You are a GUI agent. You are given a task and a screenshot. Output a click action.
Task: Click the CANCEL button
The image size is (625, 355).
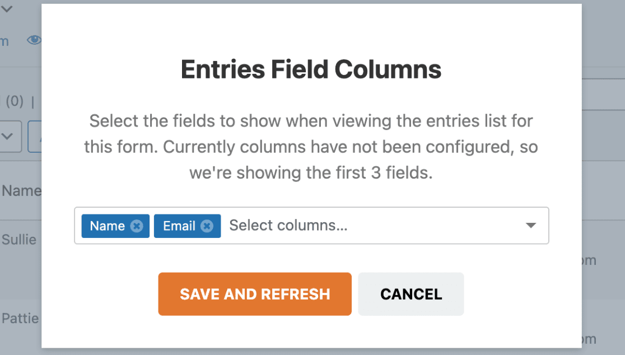click(x=411, y=294)
